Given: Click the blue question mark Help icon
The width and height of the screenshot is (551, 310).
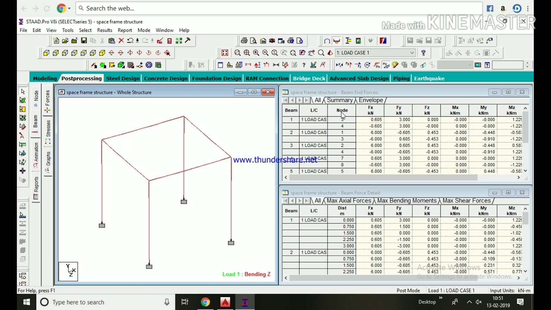Looking at the screenshot, I should [x=423, y=53].
